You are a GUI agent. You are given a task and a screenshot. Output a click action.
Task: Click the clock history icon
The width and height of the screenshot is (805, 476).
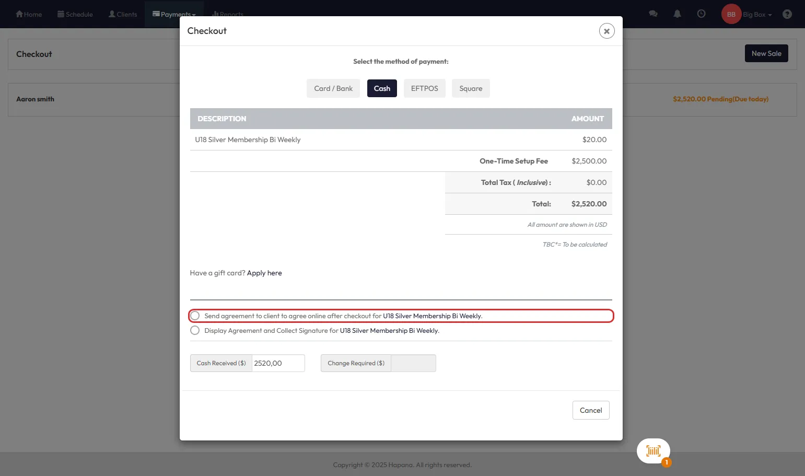701,14
